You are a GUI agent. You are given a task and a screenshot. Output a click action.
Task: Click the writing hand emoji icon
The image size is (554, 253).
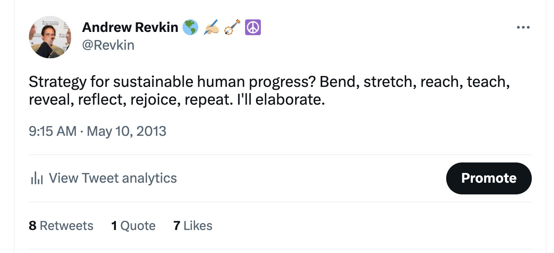click(211, 27)
